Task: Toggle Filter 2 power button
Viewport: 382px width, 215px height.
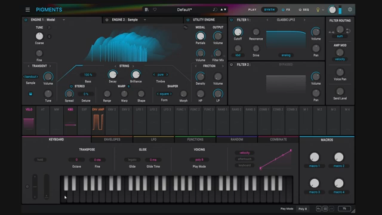Action: [232, 64]
